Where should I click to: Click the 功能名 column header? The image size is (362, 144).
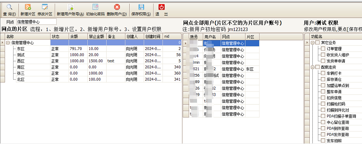[x=336, y=36]
